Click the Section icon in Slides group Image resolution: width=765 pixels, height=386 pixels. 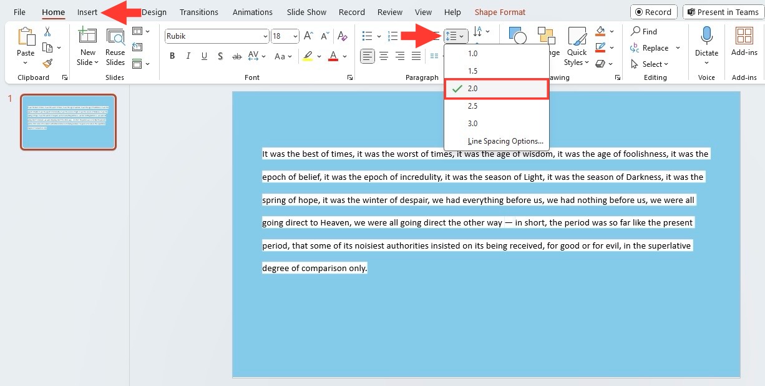coord(137,63)
